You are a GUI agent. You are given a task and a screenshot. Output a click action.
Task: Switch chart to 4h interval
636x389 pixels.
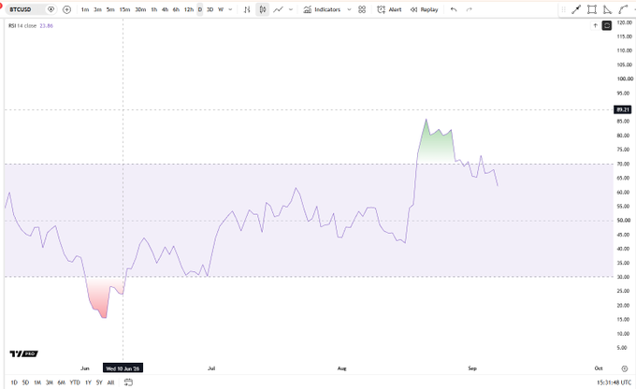click(166, 9)
